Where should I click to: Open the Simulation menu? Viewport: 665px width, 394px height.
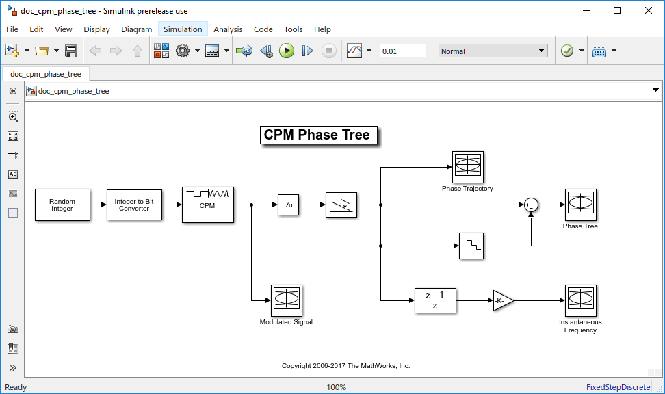183,29
